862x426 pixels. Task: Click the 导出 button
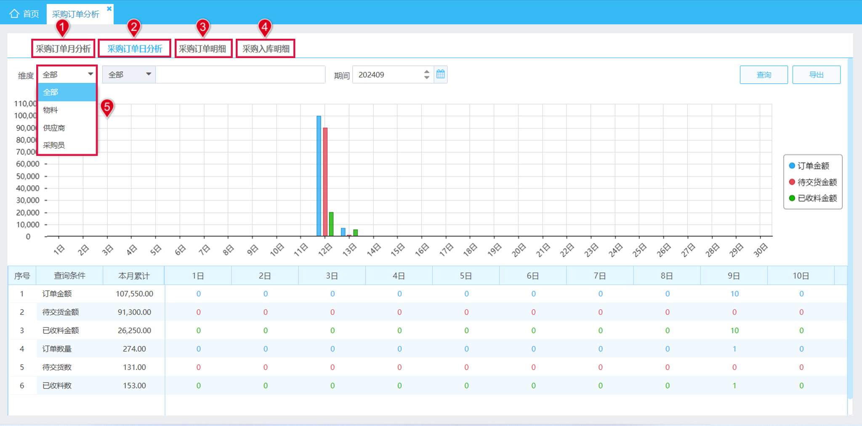[816, 75]
